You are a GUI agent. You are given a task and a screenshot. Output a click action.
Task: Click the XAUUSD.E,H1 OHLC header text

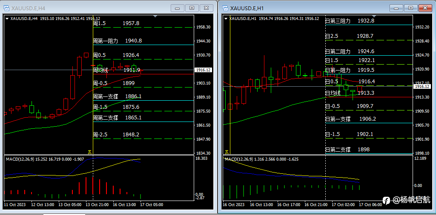click(x=274, y=19)
